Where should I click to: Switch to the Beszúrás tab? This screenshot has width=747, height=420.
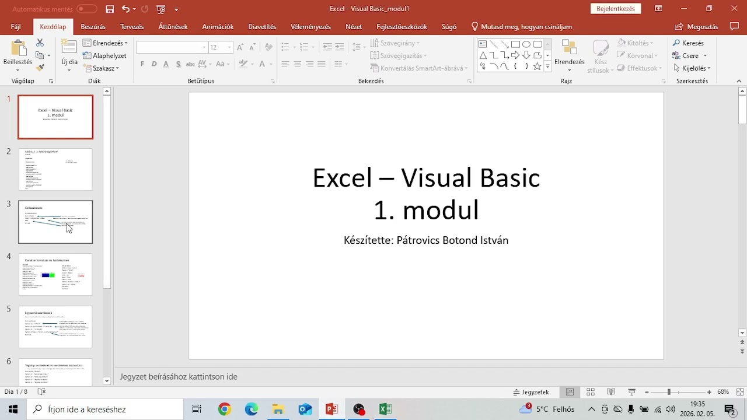[93, 27]
